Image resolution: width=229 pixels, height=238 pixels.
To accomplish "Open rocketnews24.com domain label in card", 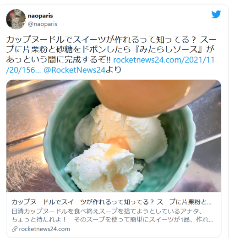I will (x=44, y=229).
